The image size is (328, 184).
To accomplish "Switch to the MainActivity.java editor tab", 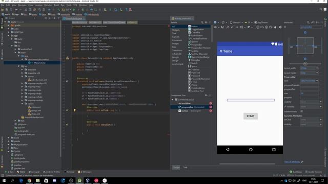I will (74, 18).
